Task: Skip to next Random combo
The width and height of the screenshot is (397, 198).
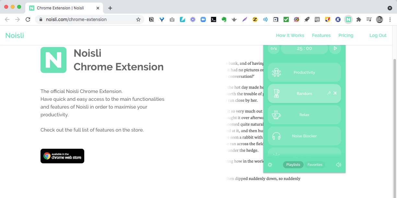Action: click(x=335, y=93)
